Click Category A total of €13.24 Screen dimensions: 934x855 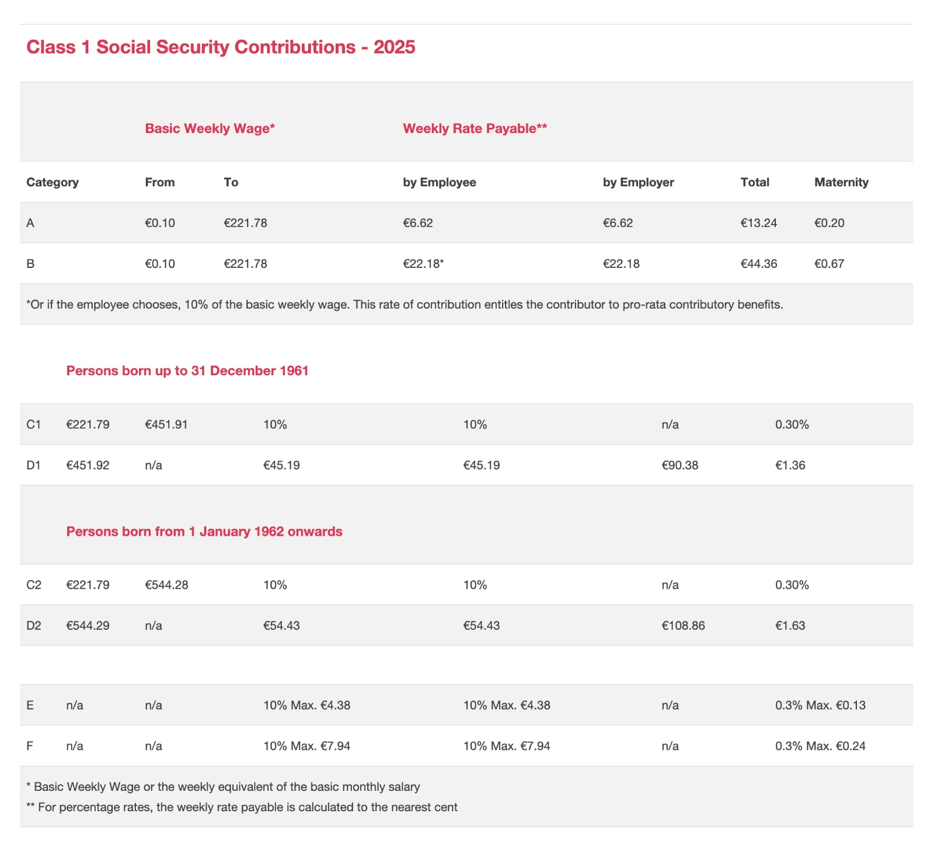pyautogui.click(x=759, y=223)
